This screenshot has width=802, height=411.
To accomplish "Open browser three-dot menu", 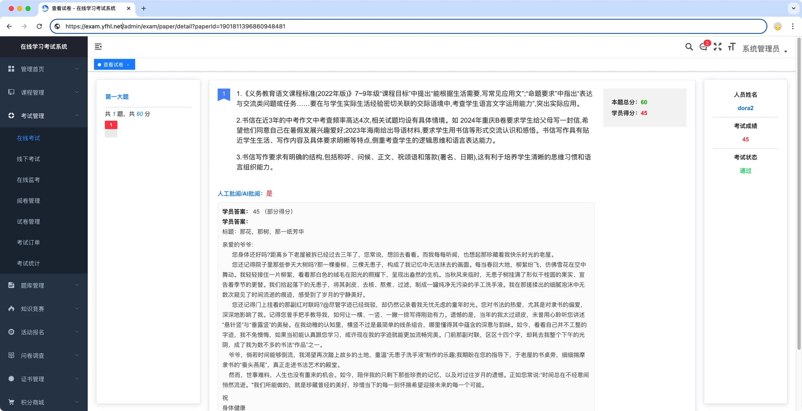I will 793,26.
